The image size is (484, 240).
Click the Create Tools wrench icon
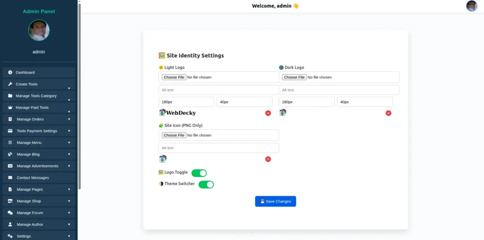point(10,84)
